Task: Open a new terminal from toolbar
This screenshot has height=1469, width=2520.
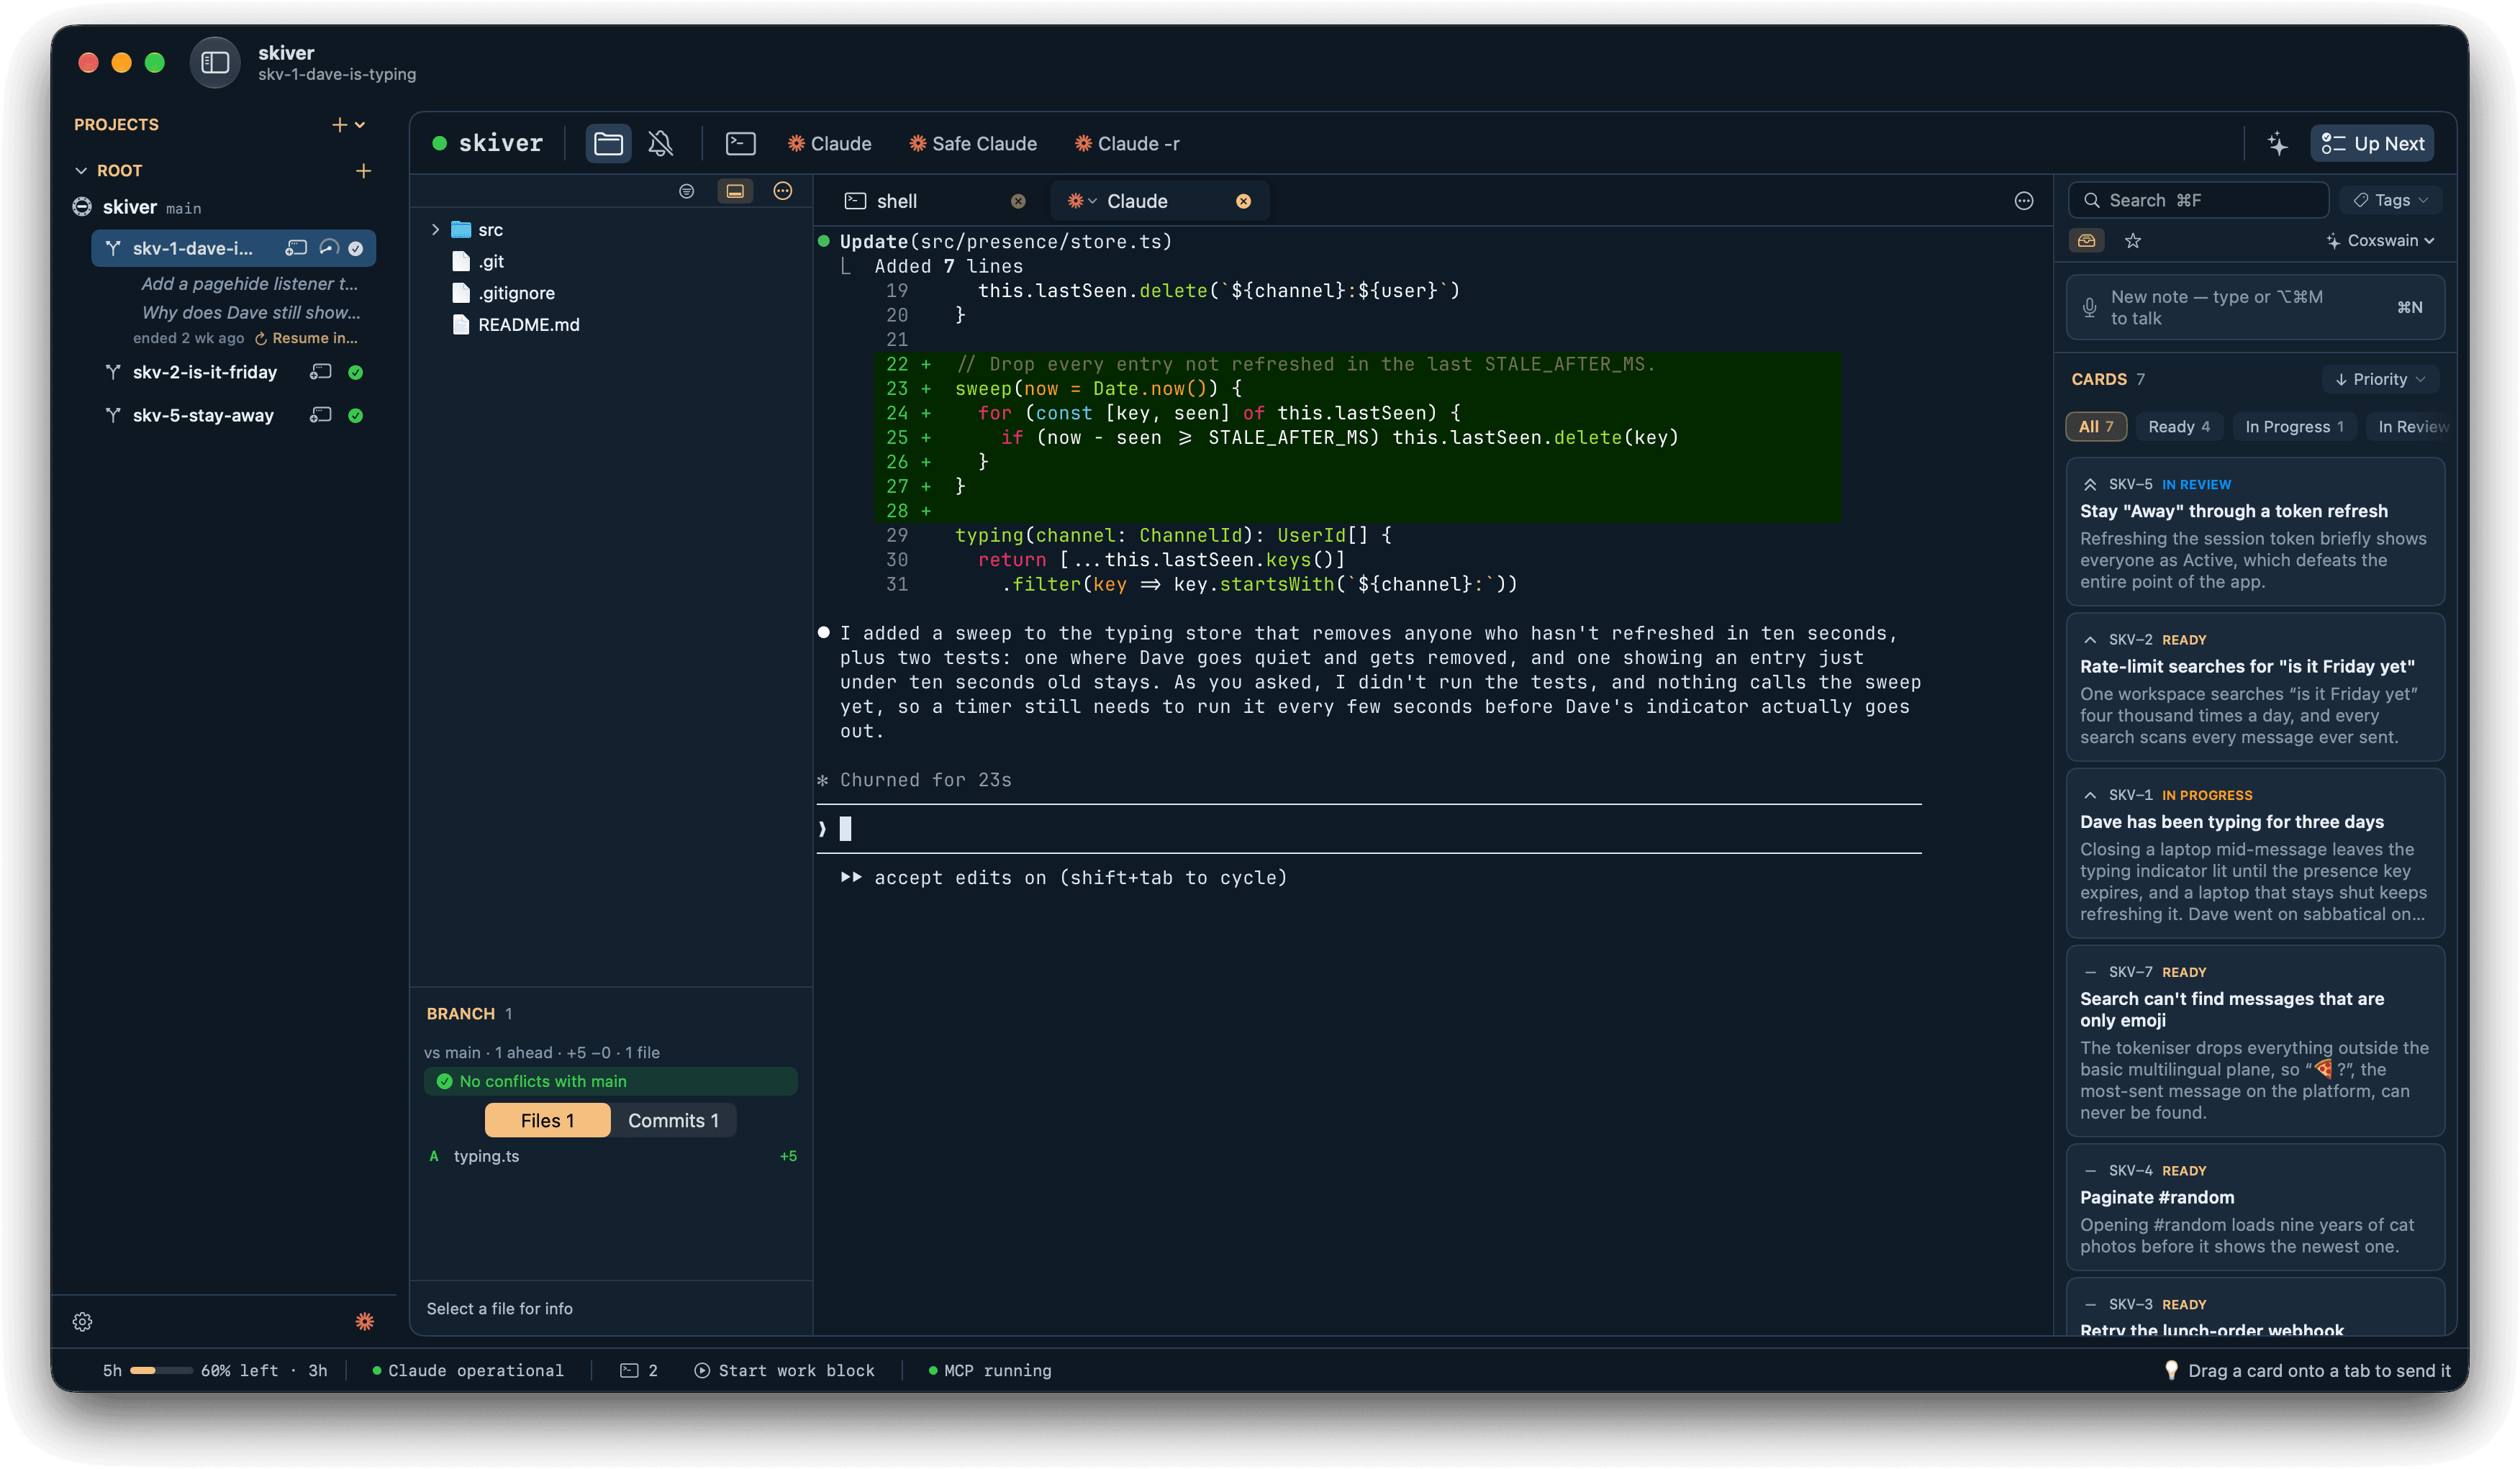Action: [740, 144]
